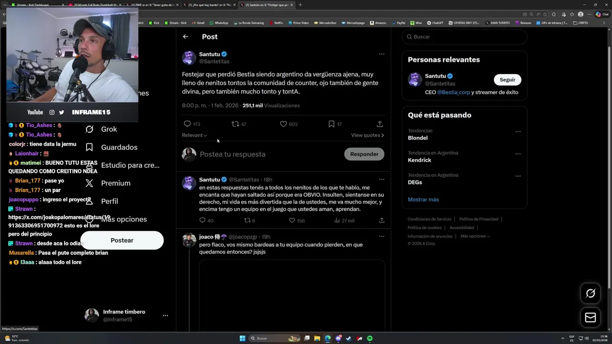612x344 pixels.
Task: Go back using the Post arrow
Action: coord(186,36)
